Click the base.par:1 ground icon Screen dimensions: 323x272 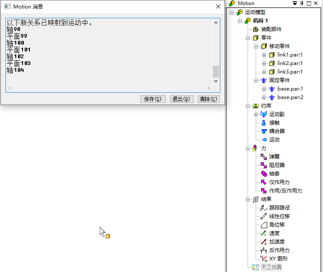(272, 89)
